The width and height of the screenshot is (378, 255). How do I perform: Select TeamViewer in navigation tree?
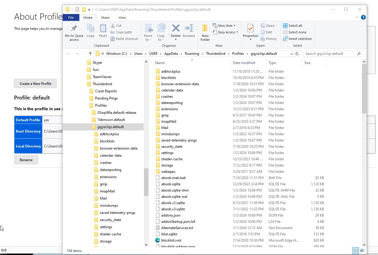(x=102, y=77)
